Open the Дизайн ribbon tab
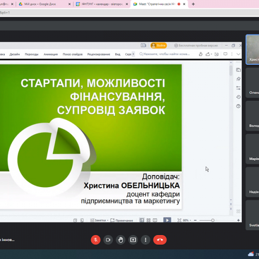Viewport: 259px width, 259px height. click(15, 54)
